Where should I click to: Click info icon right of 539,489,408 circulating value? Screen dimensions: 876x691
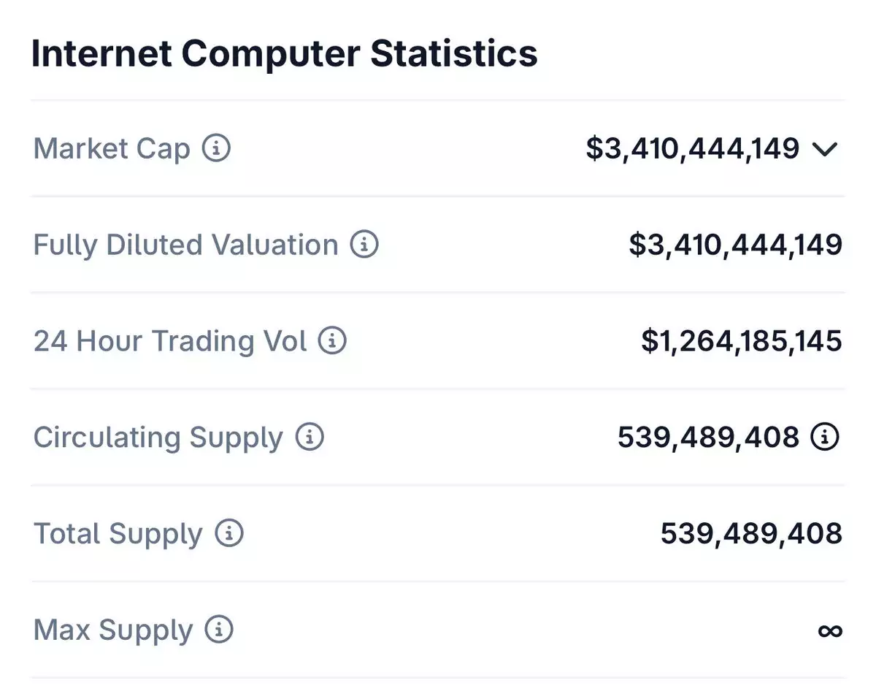826,438
